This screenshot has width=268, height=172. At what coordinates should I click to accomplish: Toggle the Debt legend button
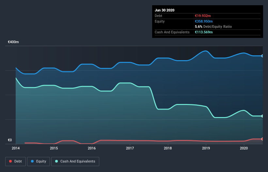coord(15,162)
